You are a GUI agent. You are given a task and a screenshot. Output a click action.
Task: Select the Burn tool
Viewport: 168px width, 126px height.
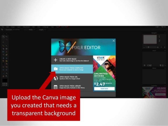pyautogui.click(x=6, y=64)
